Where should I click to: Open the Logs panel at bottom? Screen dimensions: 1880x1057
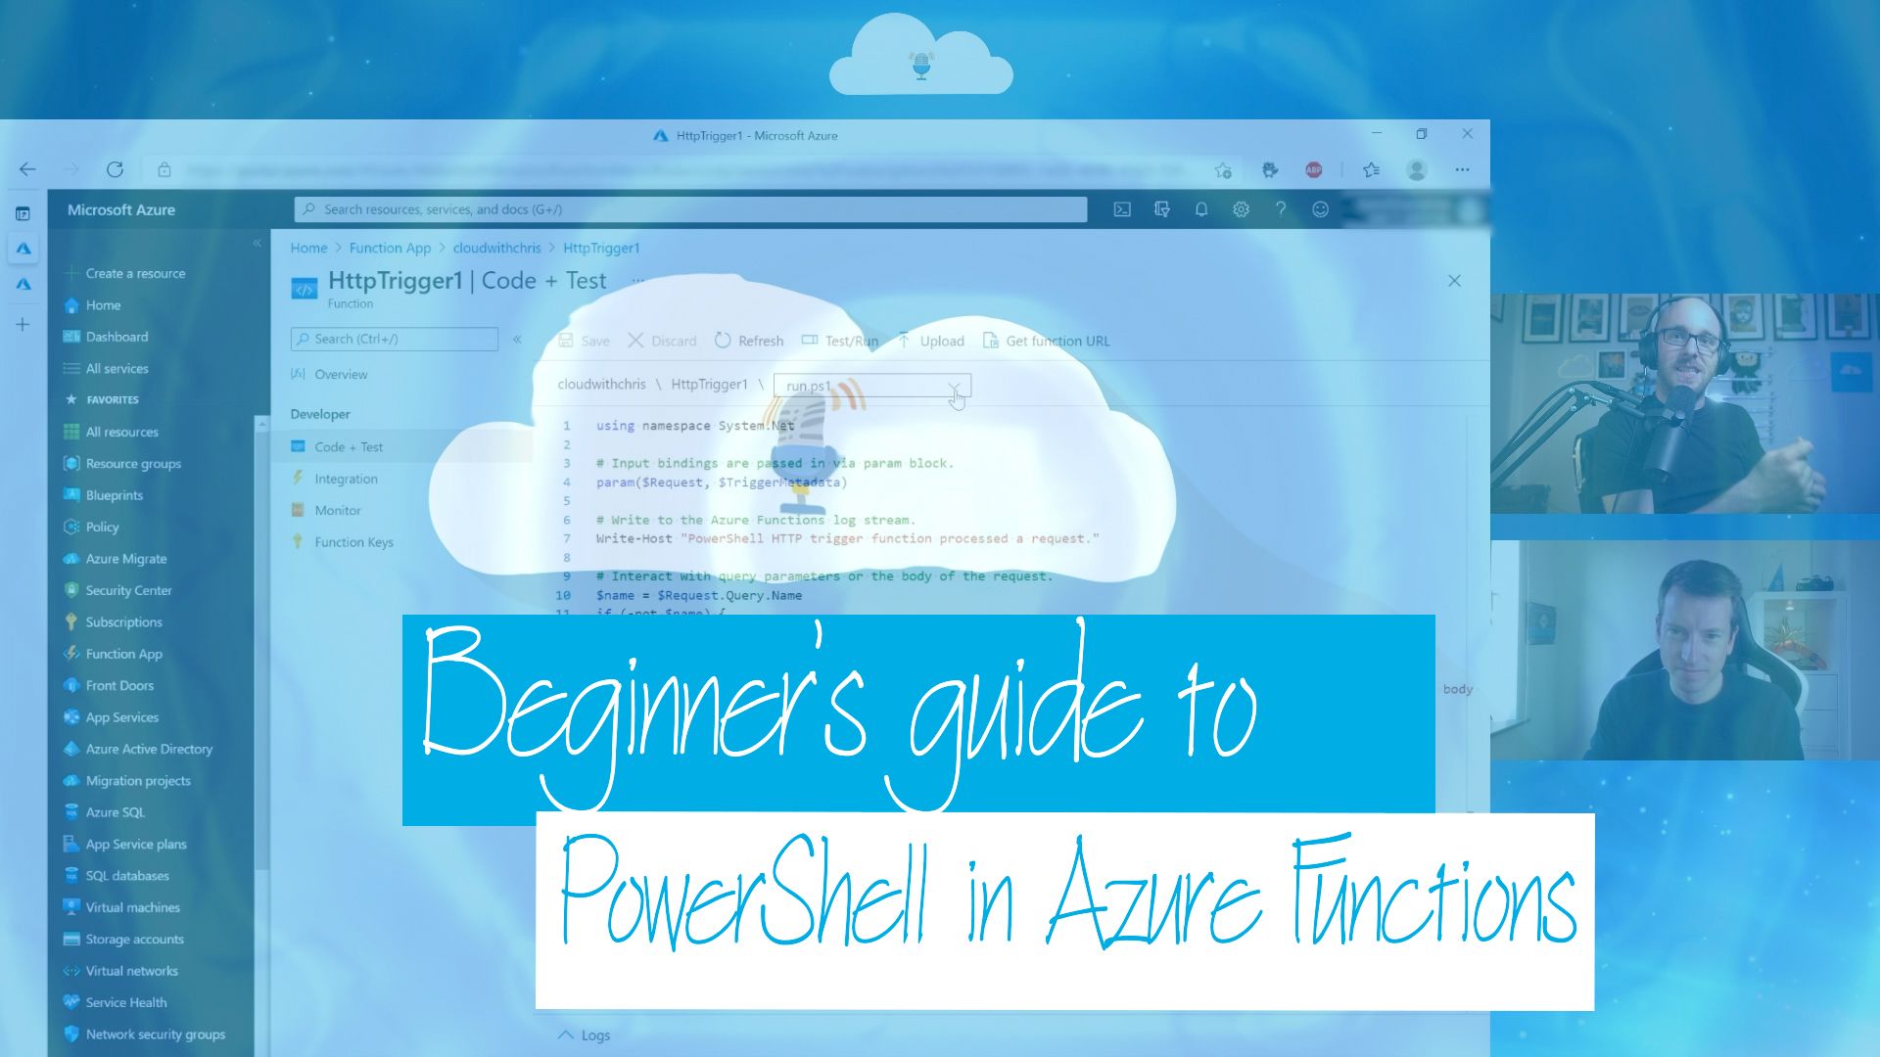tap(588, 1035)
